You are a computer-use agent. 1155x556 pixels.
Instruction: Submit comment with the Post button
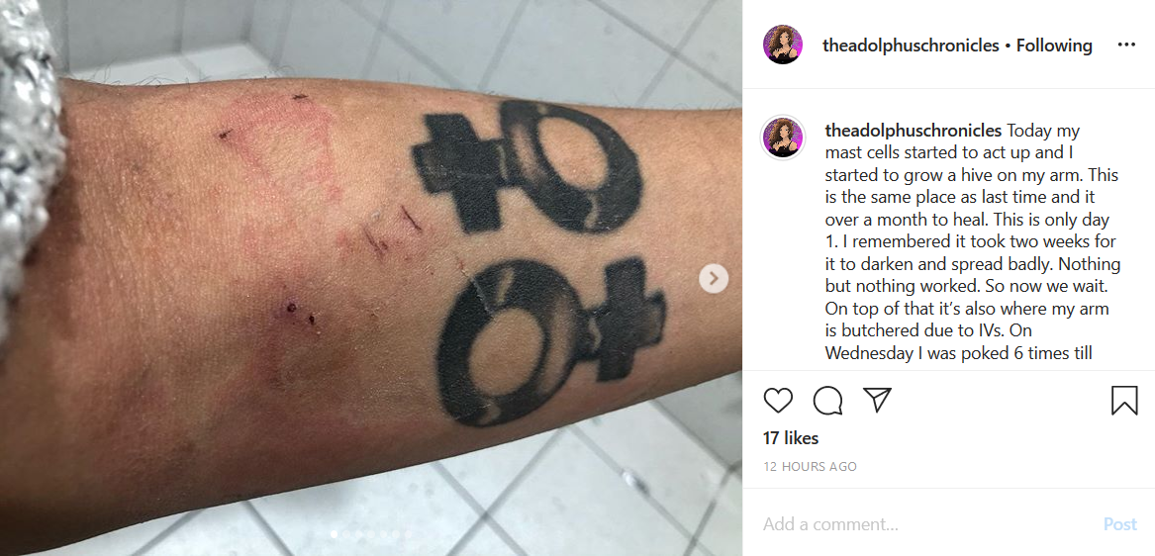pyautogui.click(x=1119, y=524)
